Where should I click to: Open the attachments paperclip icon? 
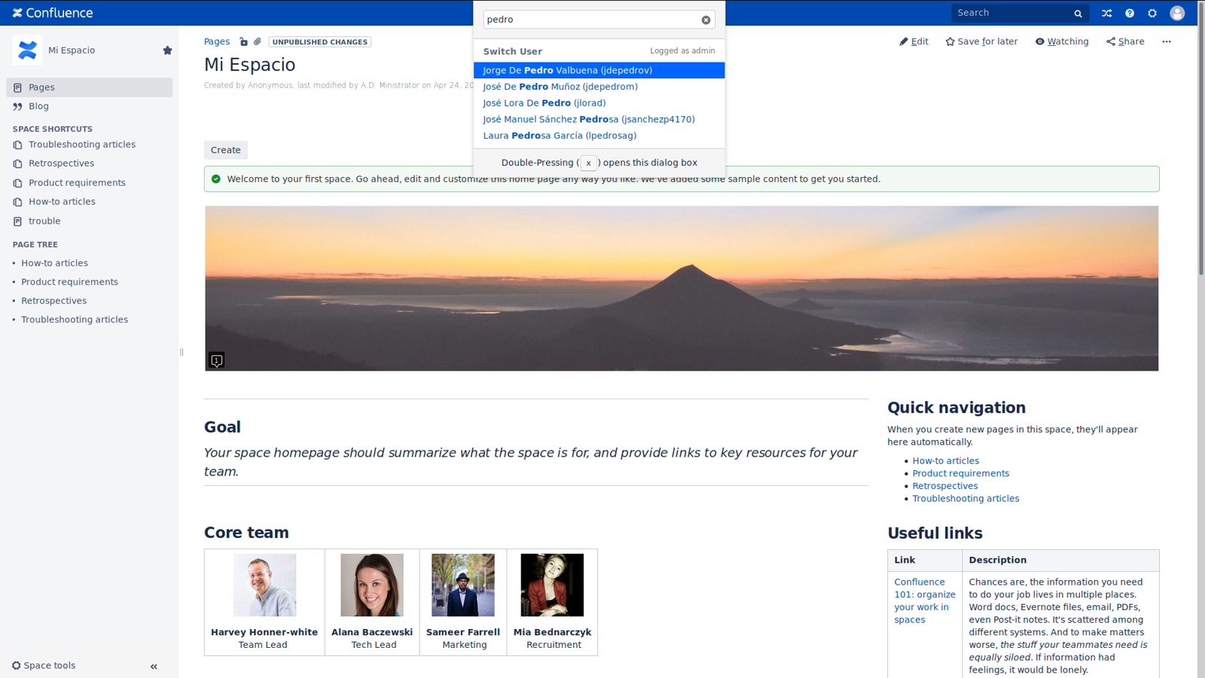point(258,42)
